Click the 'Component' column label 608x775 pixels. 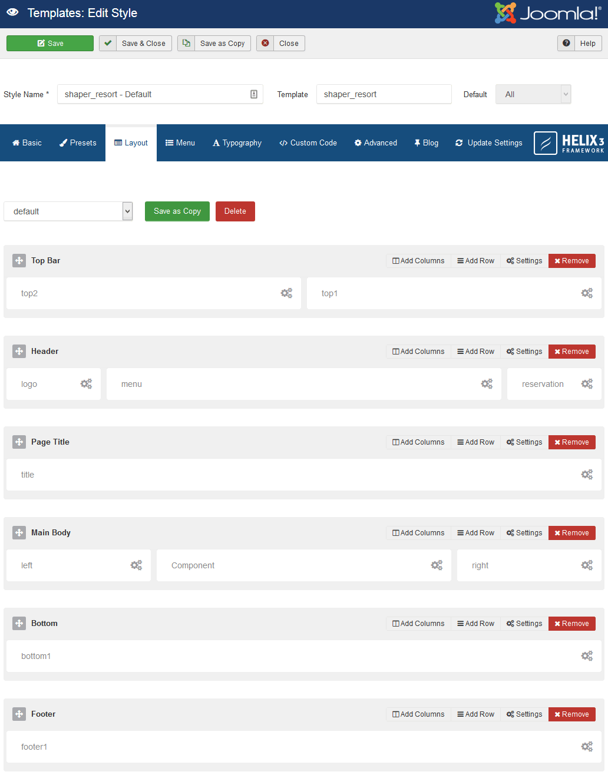pyautogui.click(x=193, y=565)
